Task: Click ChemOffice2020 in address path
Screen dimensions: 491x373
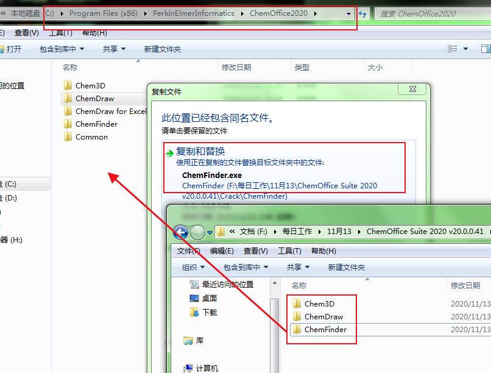Action: pos(278,13)
